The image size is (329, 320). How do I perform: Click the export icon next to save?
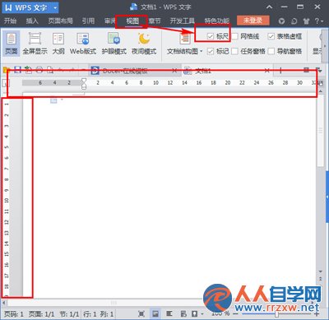click(28, 70)
